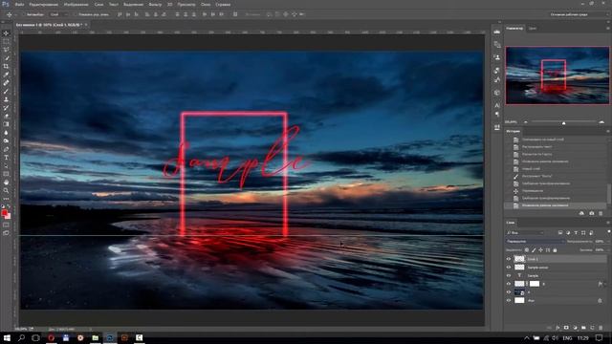Open the History panel flyout menu
This screenshot has height=344, width=612.
608,132
